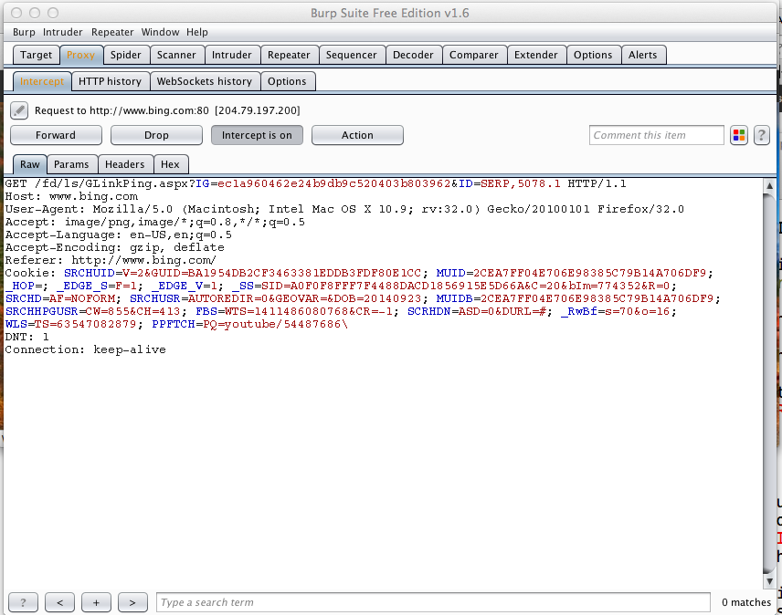Click the plus search options button
Image resolution: width=782 pixels, height=615 pixels.
(96, 602)
